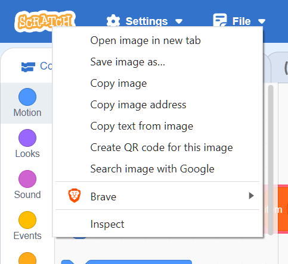Expand the File dropdown arrow
The width and height of the screenshot is (288, 264).
(x=262, y=21)
